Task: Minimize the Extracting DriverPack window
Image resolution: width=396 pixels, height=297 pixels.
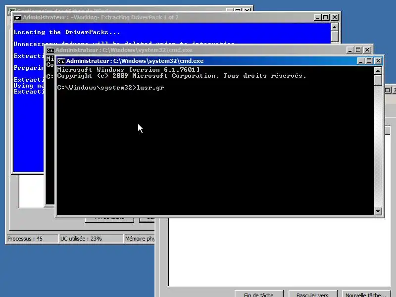Action: 317,17
